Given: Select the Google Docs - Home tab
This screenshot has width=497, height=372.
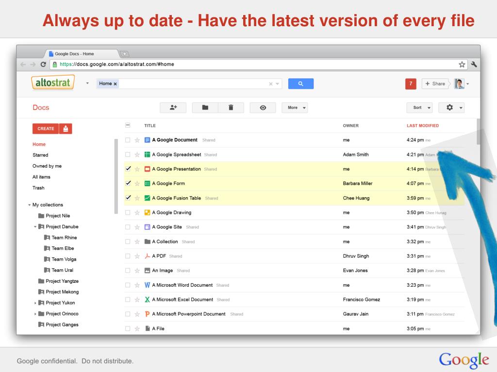Looking at the screenshot, I should pyautogui.click(x=82, y=54).
